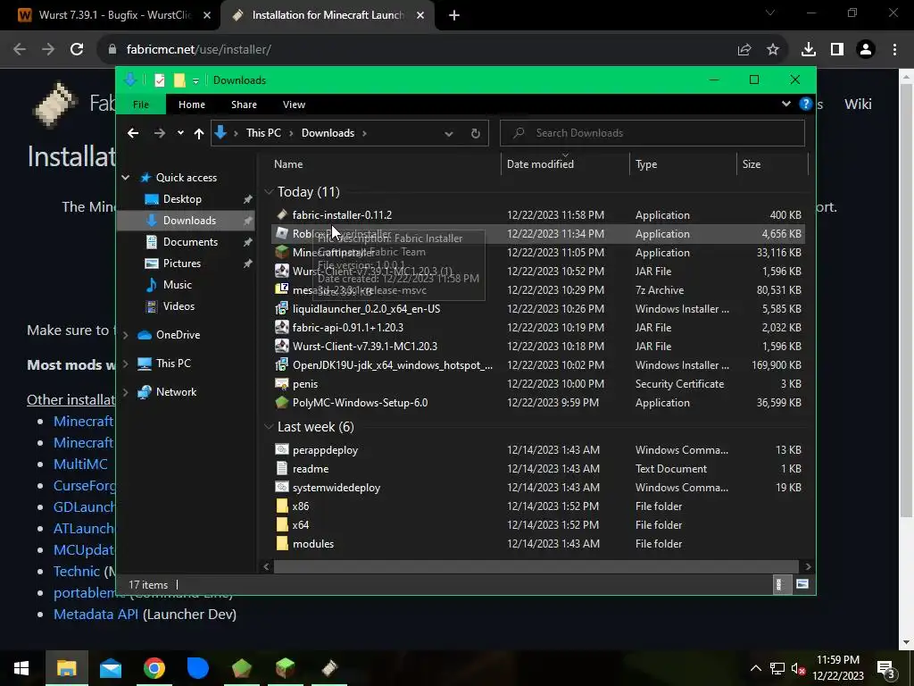This screenshot has height=686, width=914.
Task: Click the modules folder icon
Action: pyautogui.click(x=282, y=544)
